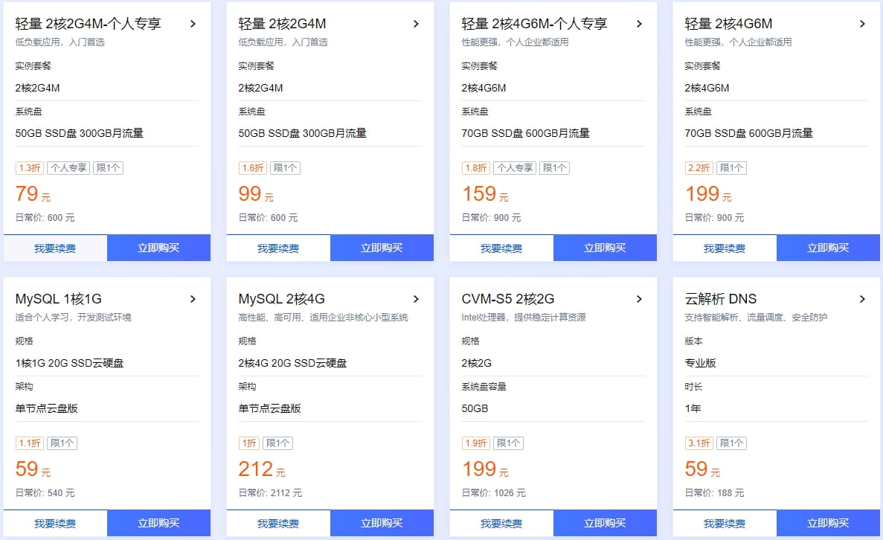This screenshot has width=883, height=540.
Task: Open details via the 轻量 2核4G6M chevron
Action: click(x=862, y=23)
